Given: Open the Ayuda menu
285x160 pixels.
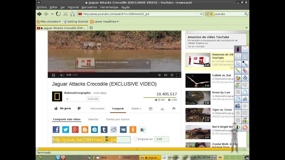Looking at the screenshot, I should (x=125, y=7).
